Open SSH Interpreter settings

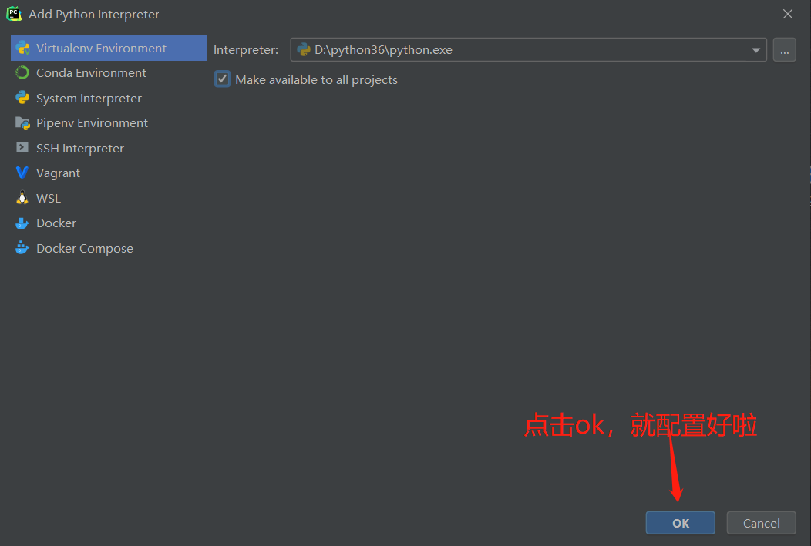(109, 149)
